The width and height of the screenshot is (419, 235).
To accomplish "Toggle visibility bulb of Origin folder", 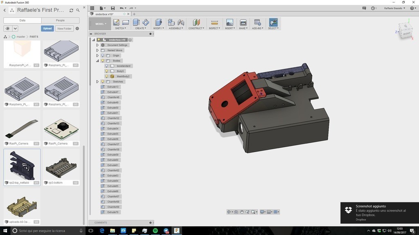I will 102,55.
